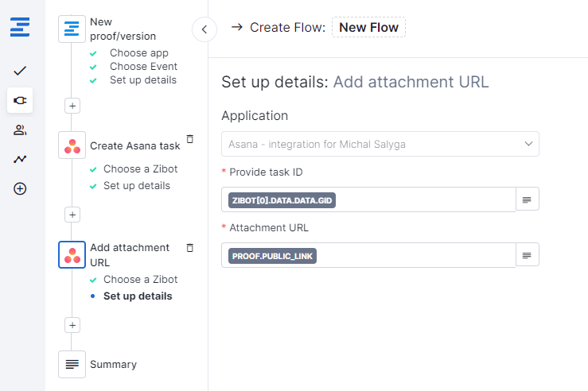Select 'Choose Event' under New proof/version

click(143, 67)
